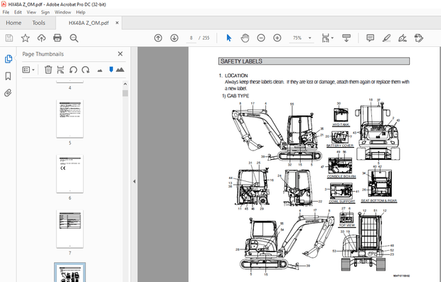441x282 pixels.
Task: Rotate page clockwise
Action: (x=85, y=70)
